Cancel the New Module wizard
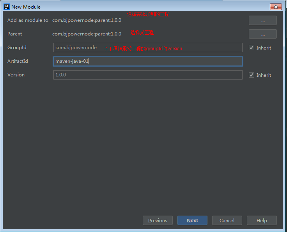The width and height of the screenshot is (287, 232). (227, 220)
